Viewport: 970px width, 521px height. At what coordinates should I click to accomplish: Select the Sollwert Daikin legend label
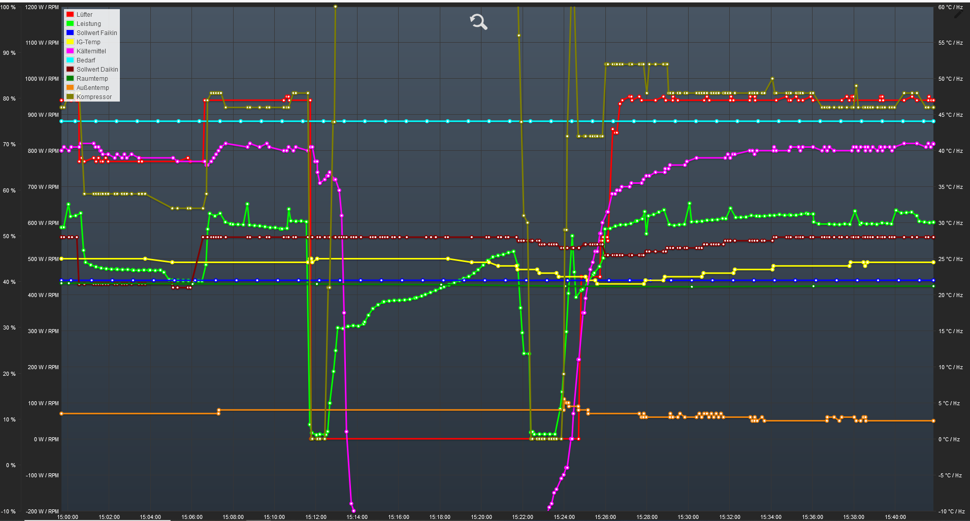coord(97,70)
